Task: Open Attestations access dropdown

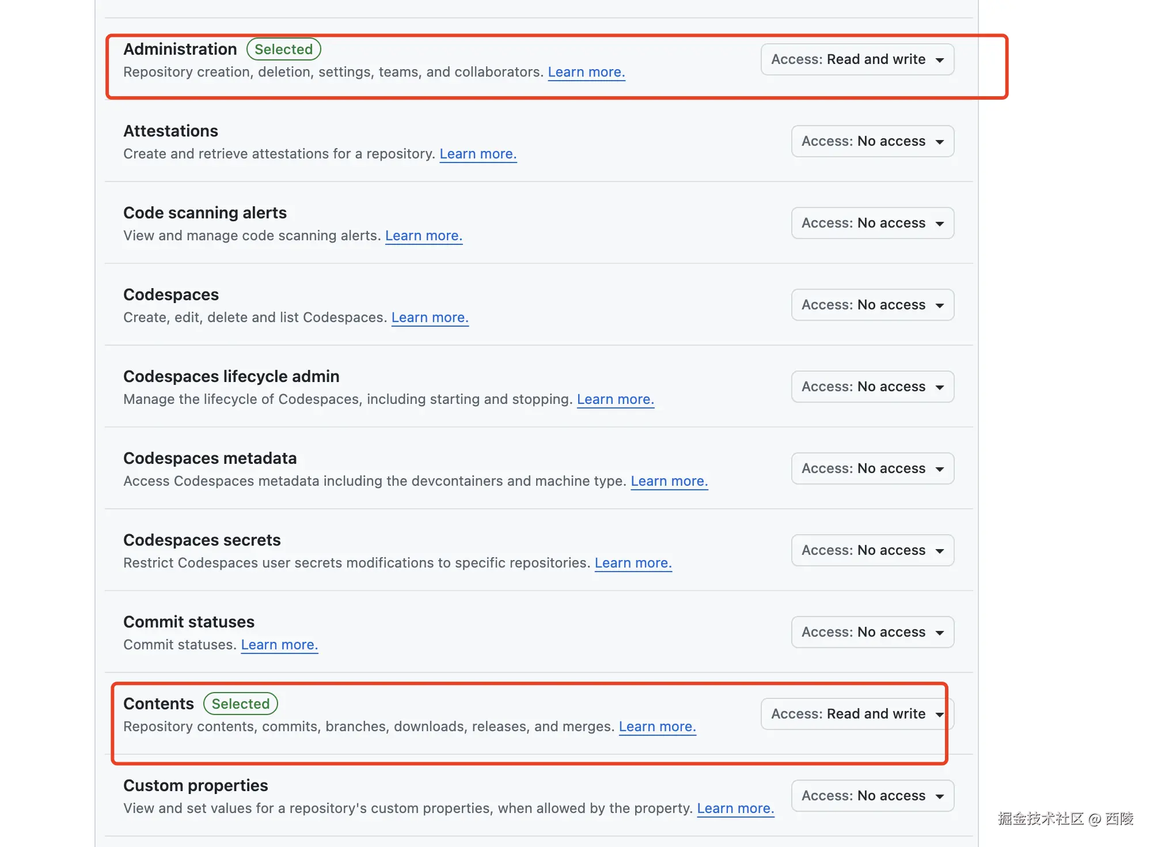Action: click(872, 141)
